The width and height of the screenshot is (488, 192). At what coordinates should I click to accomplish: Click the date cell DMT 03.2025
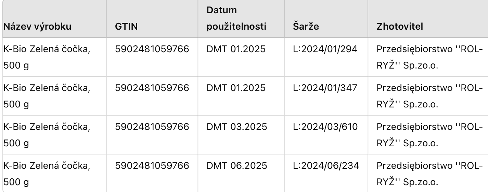pos(236,127)
